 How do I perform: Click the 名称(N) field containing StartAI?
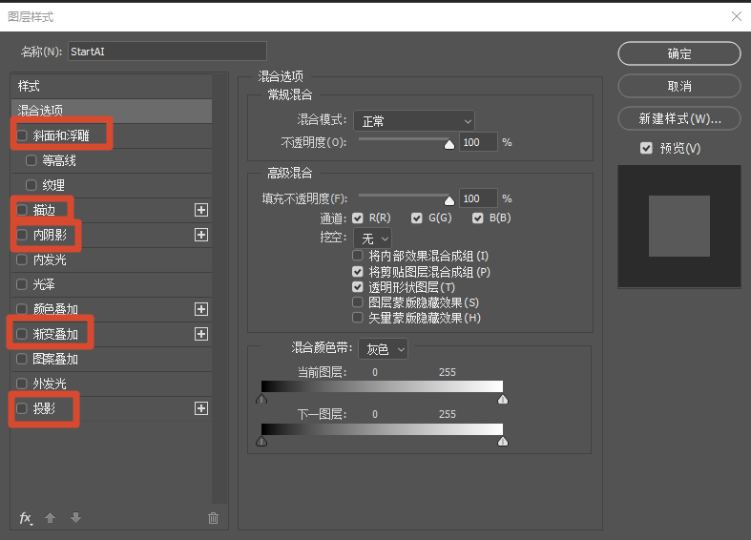click(x=167, y=52)
